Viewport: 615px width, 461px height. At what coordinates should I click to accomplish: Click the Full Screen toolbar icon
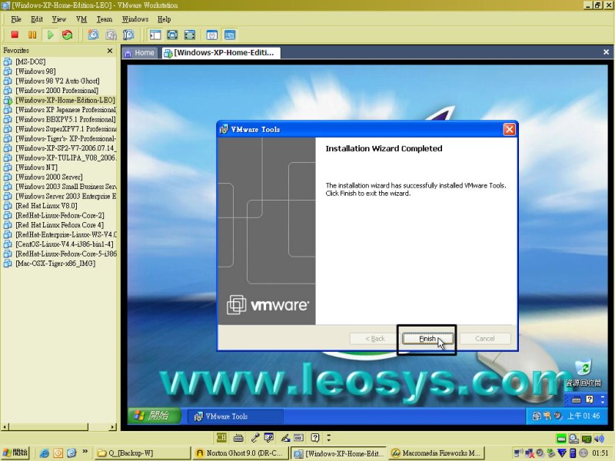(190, 35)
